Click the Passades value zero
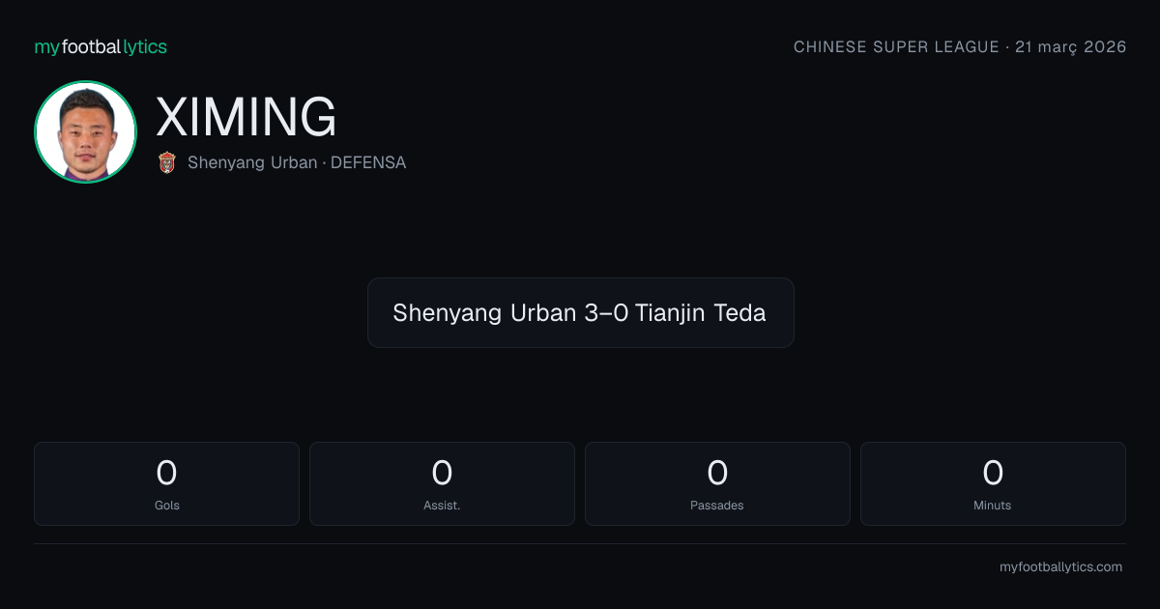1160x609 pixels. (717, 473)
